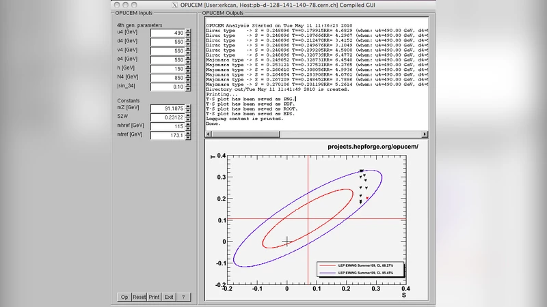Select the mtref [GeV] value field

pyautogui.click(x=168, y=136)
